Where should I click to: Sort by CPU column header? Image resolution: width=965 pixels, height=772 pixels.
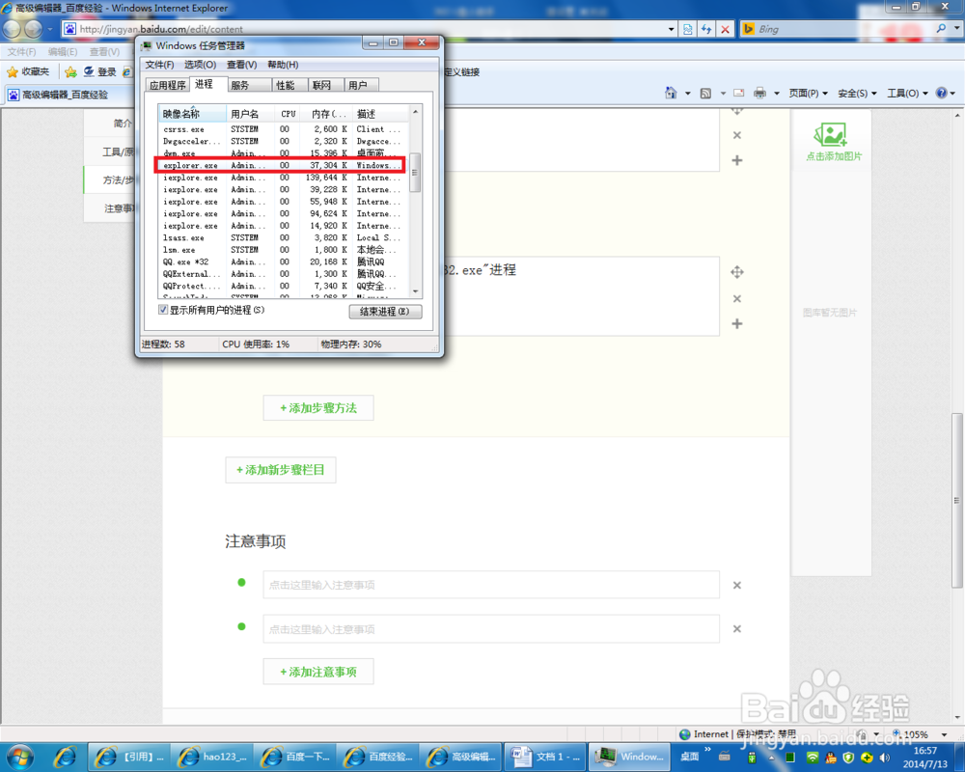(x=288, y=114)
